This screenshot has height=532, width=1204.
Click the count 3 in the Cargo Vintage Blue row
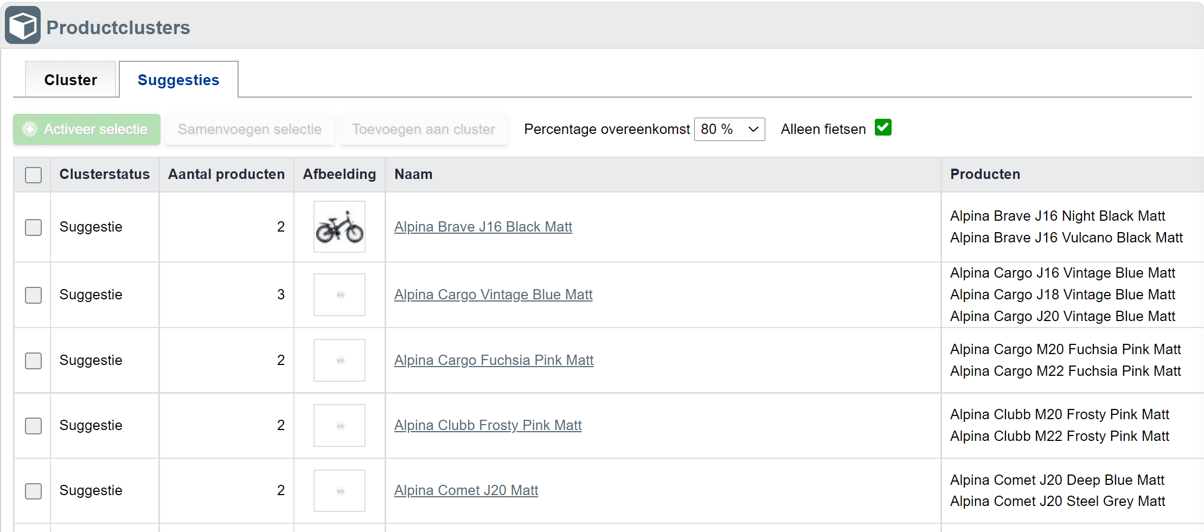click(x=281, y=294)
